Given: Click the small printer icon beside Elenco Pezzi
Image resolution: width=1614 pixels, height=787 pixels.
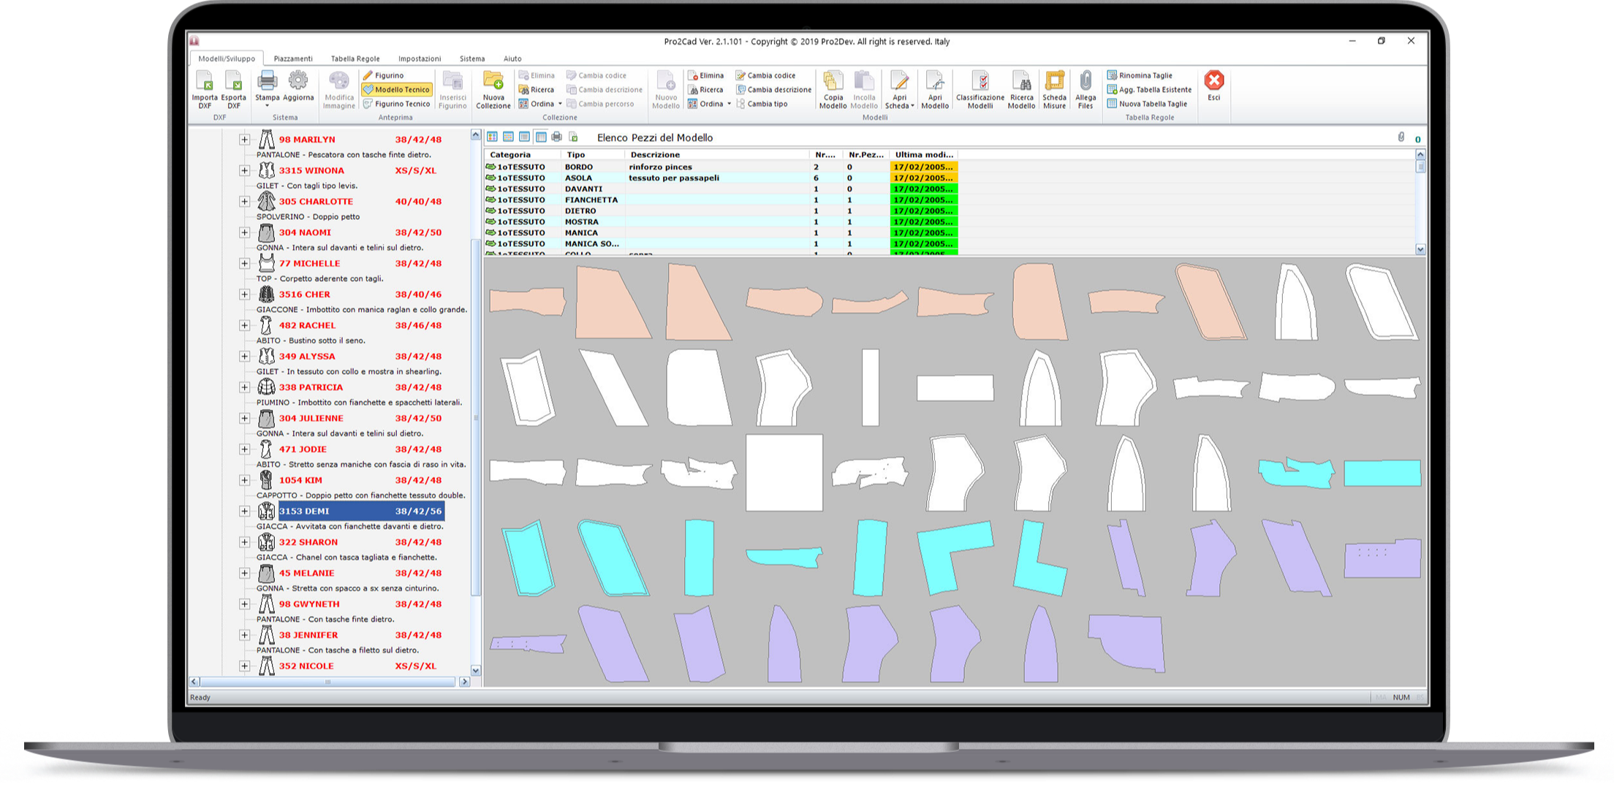Looking at the screenshot, I should click(557, 137).
